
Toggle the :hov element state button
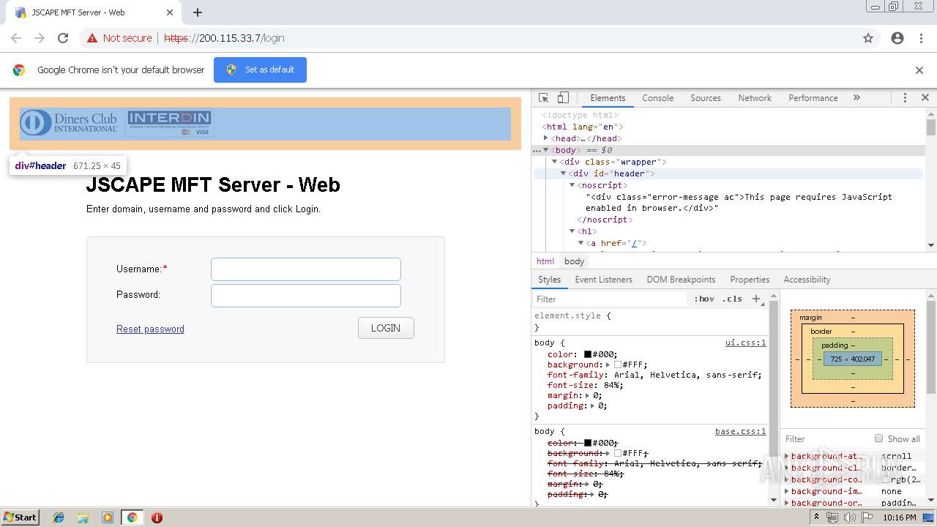coord(705,299)
